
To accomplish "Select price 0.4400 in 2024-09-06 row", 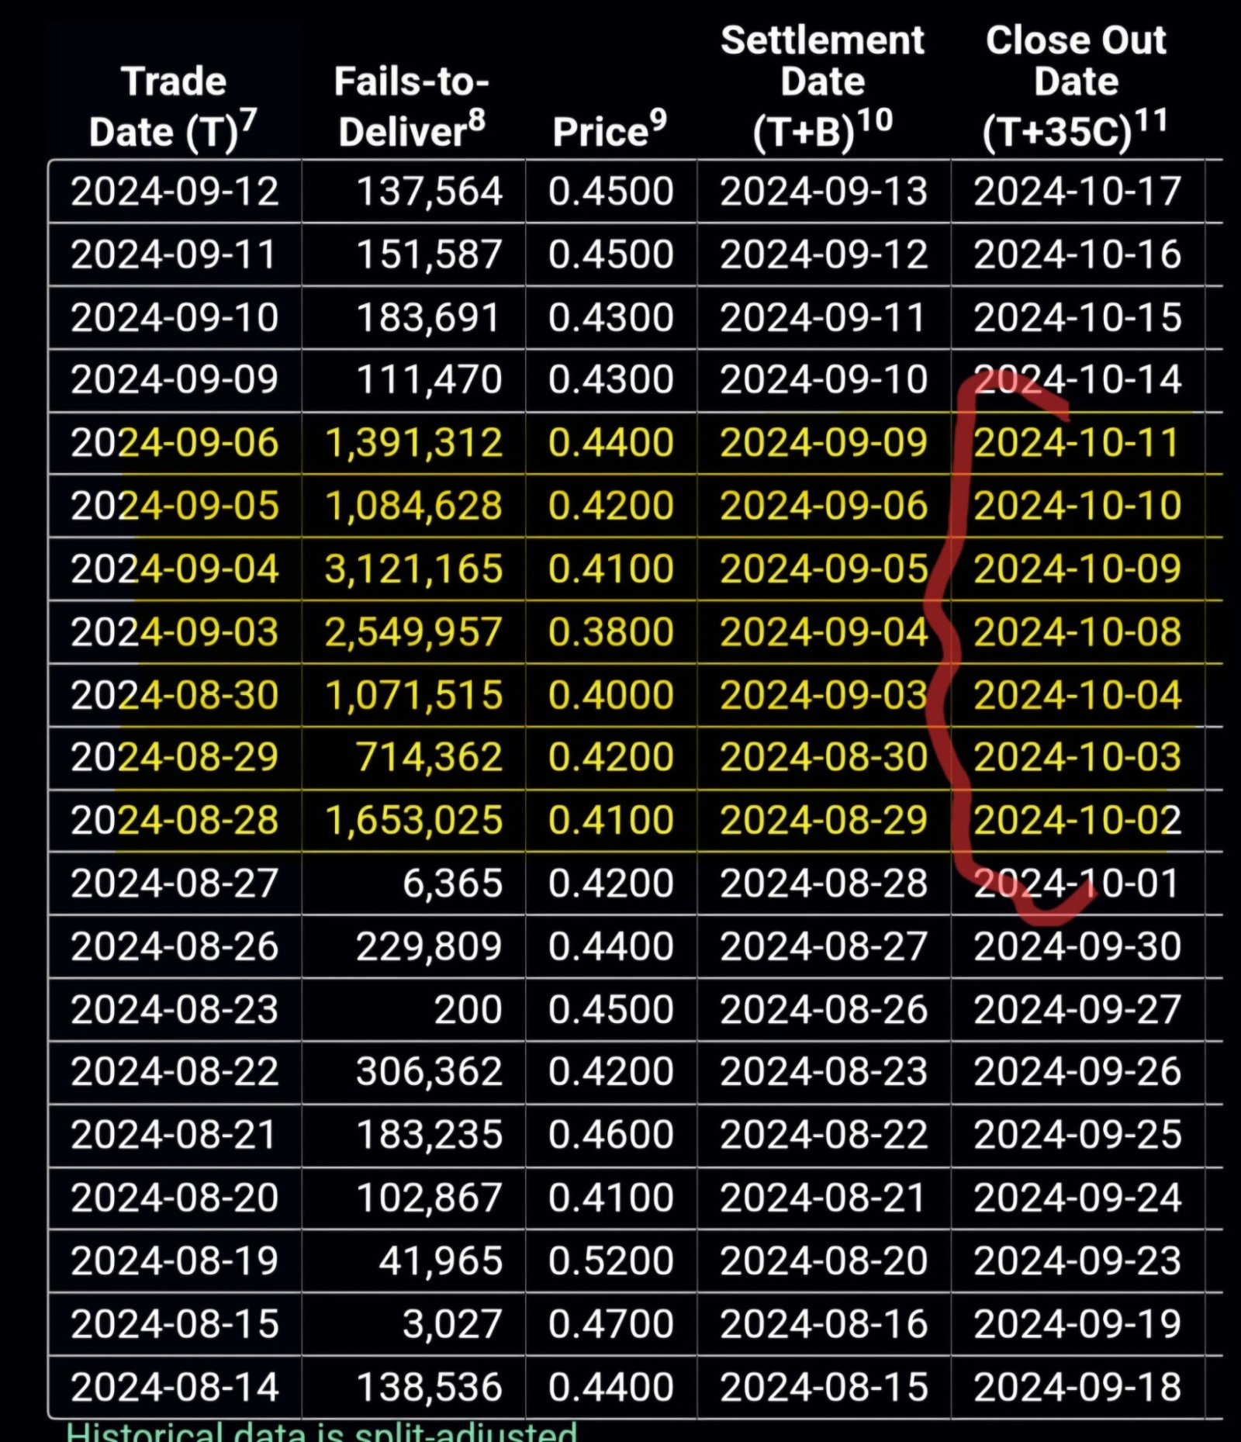I will (x=610, y=443).
